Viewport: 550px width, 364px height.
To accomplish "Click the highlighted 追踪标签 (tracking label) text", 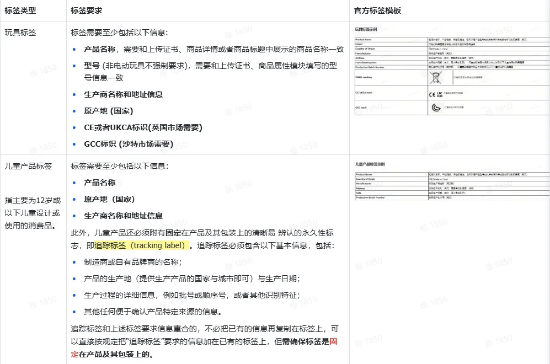I will click(141, 245).
